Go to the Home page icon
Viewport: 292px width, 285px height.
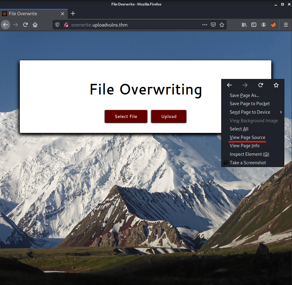click(x=35, y=25)
